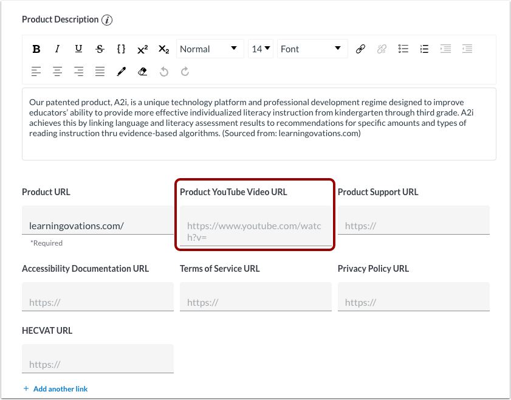Insert a hyperlink with link icon
511x400 pixels.
tap(360, 49)
